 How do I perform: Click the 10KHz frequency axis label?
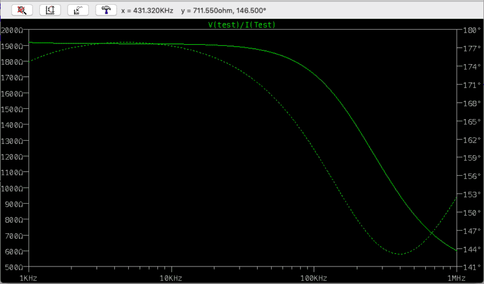pyautogui.click(x=171, y=278)
